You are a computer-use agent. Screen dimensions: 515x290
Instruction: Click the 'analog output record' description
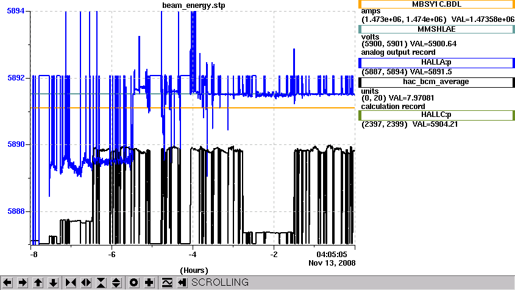(398, 52)
